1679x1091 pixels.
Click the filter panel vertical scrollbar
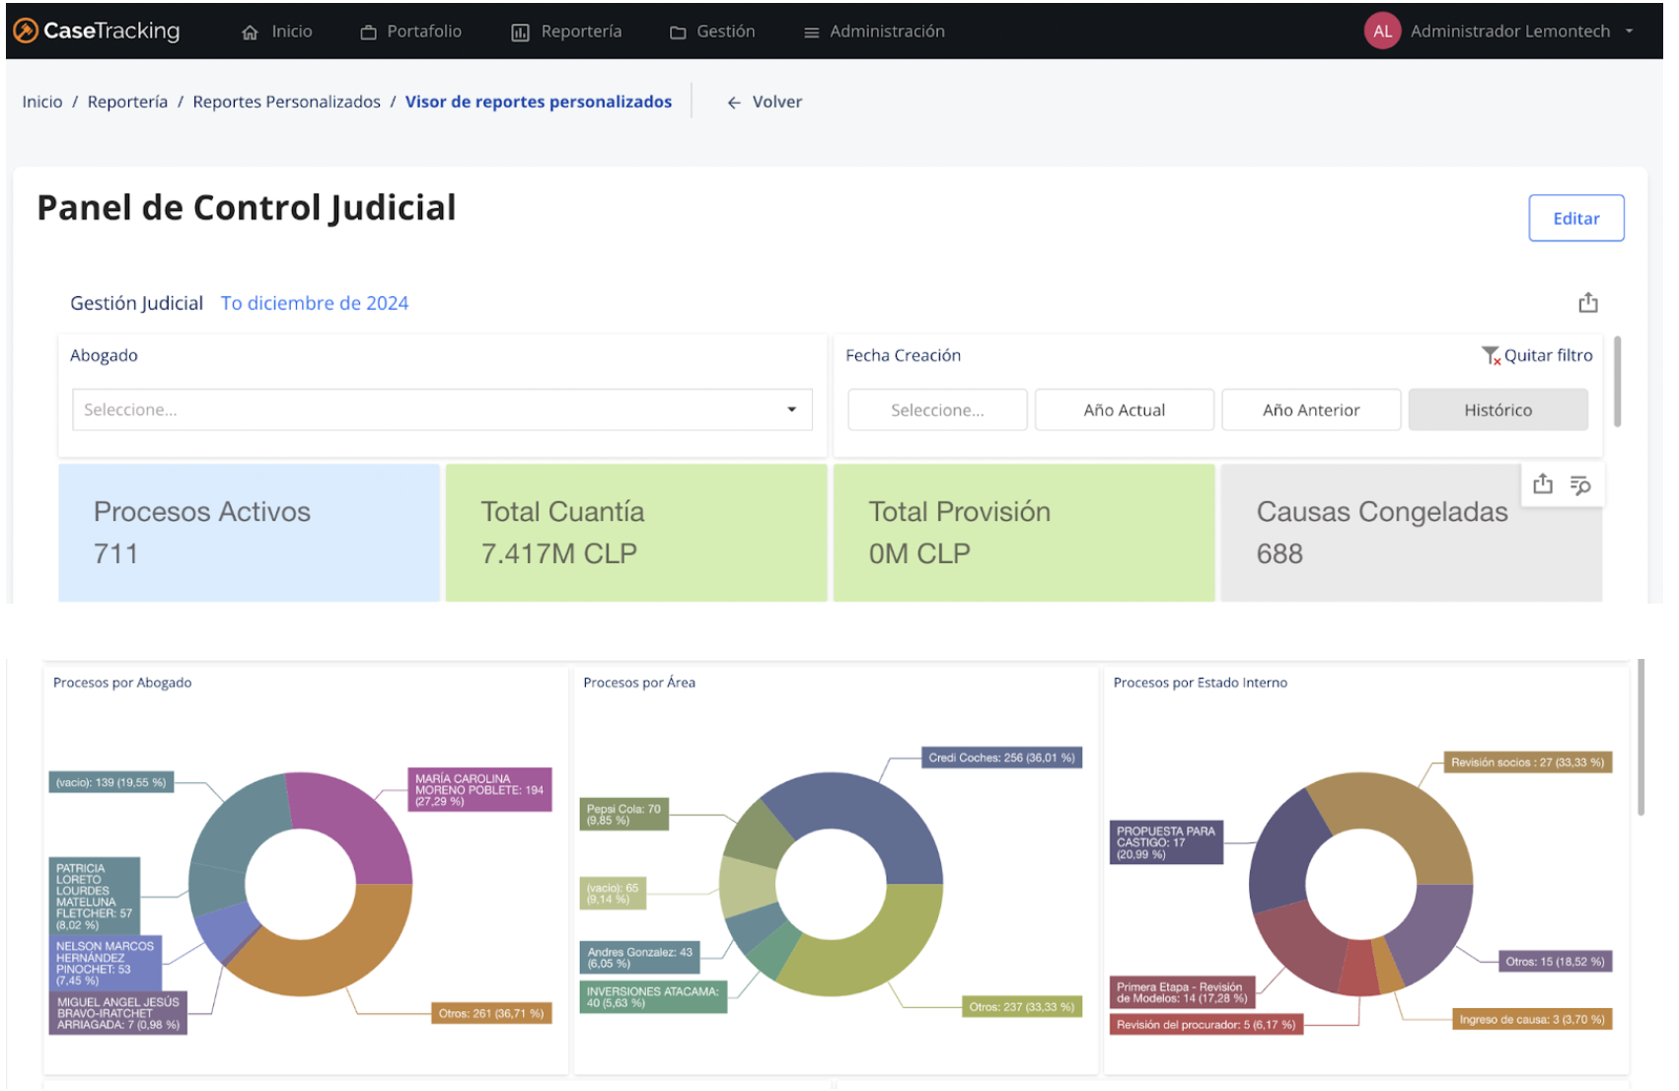(1617, 382)
